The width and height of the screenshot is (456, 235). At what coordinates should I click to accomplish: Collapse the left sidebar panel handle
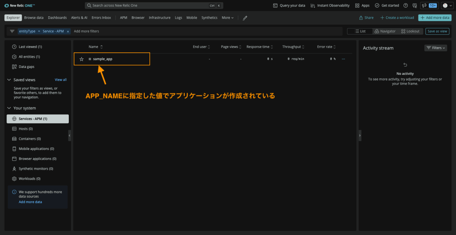click(70, 136)
